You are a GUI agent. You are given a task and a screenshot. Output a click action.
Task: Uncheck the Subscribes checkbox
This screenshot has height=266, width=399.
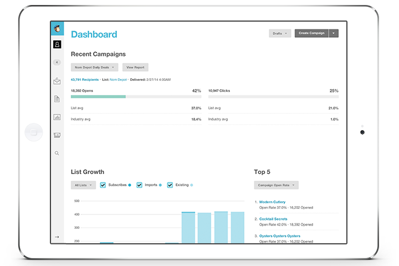tap(103, 185)
